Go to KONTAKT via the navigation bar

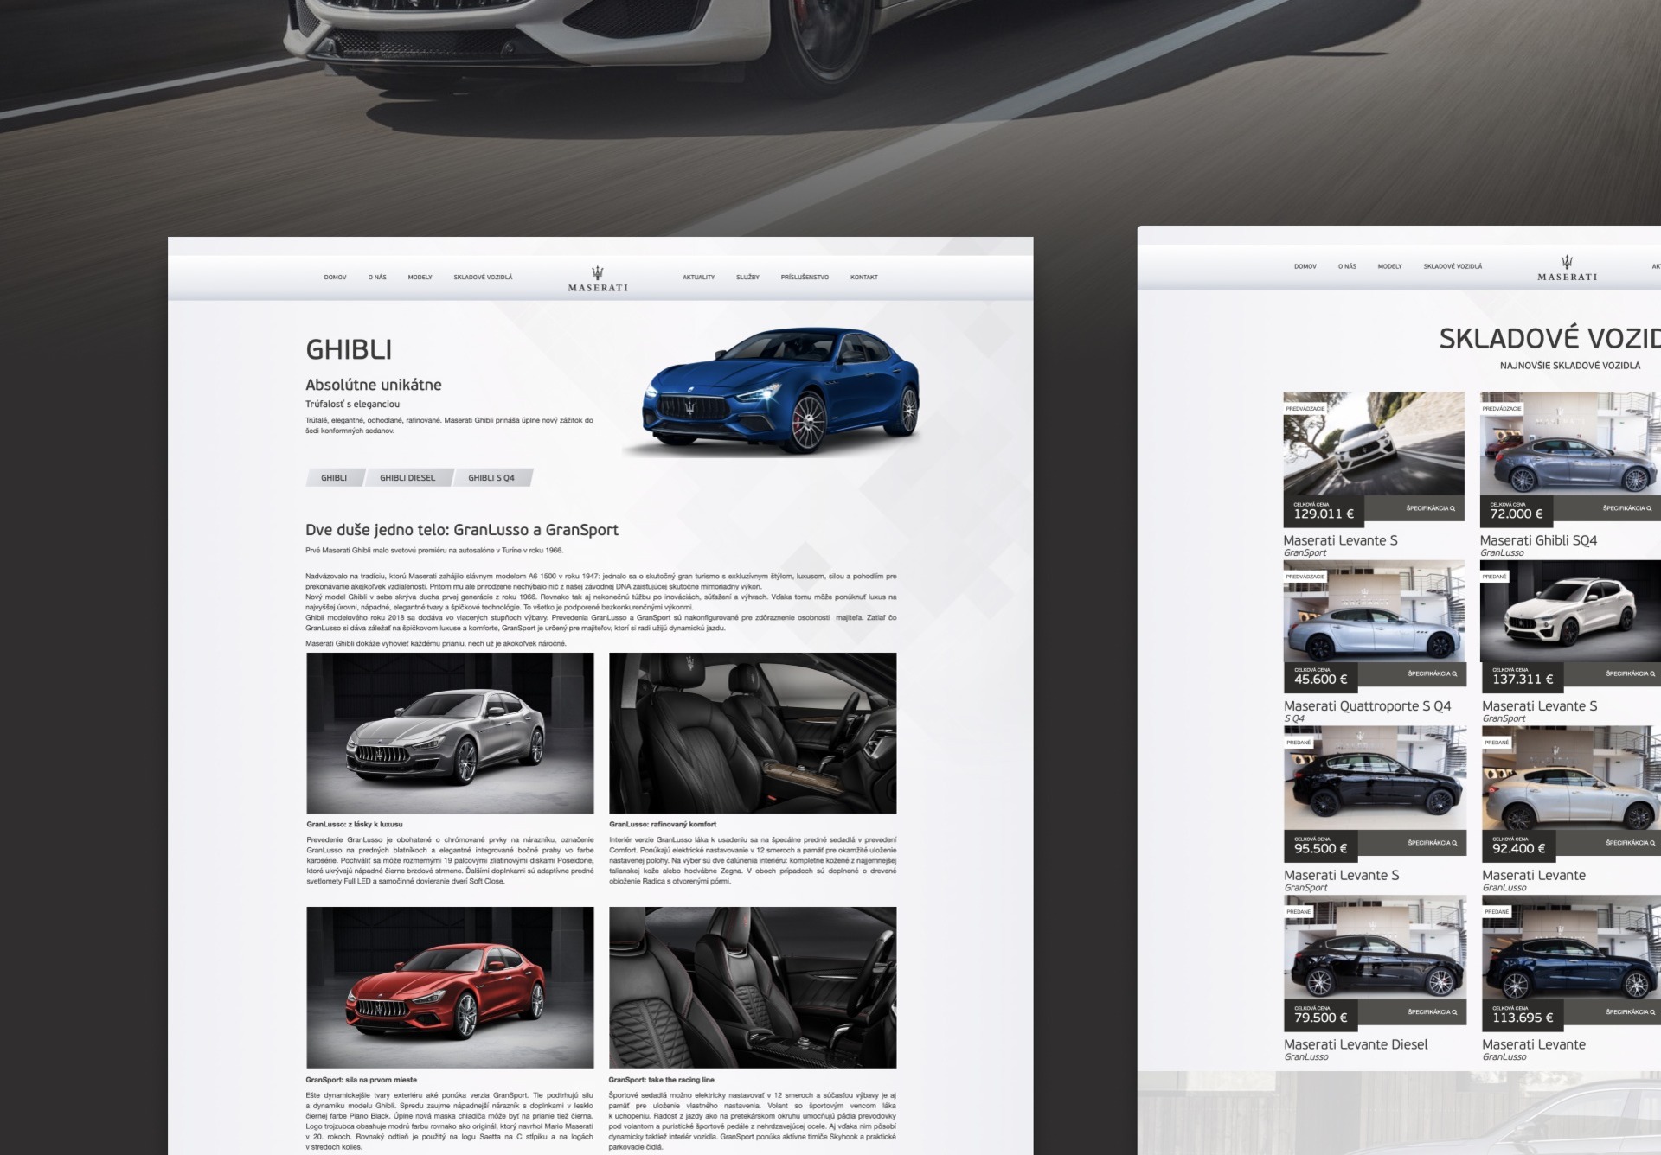tap(864, 277)
